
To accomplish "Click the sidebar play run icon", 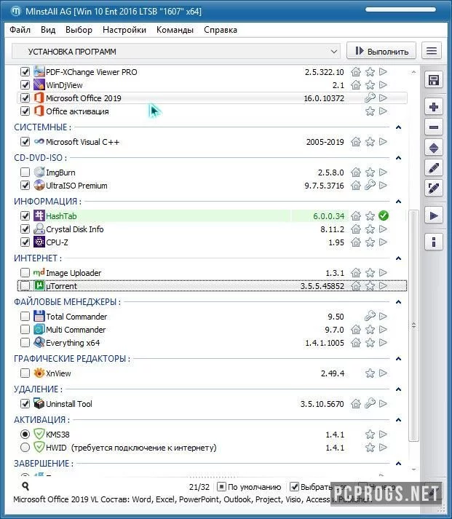I will 434,216.
